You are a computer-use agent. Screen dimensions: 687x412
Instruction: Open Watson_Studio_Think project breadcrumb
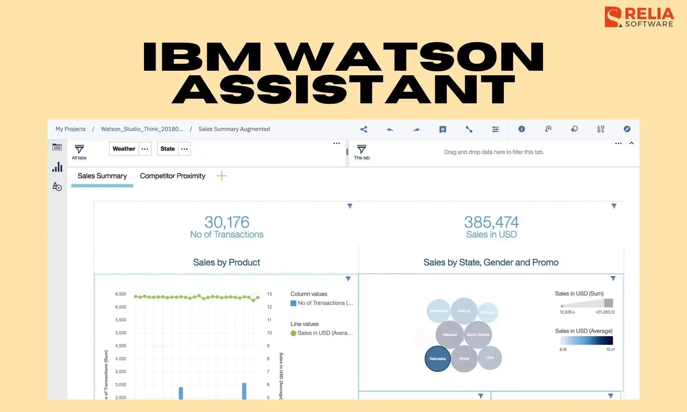142,129
